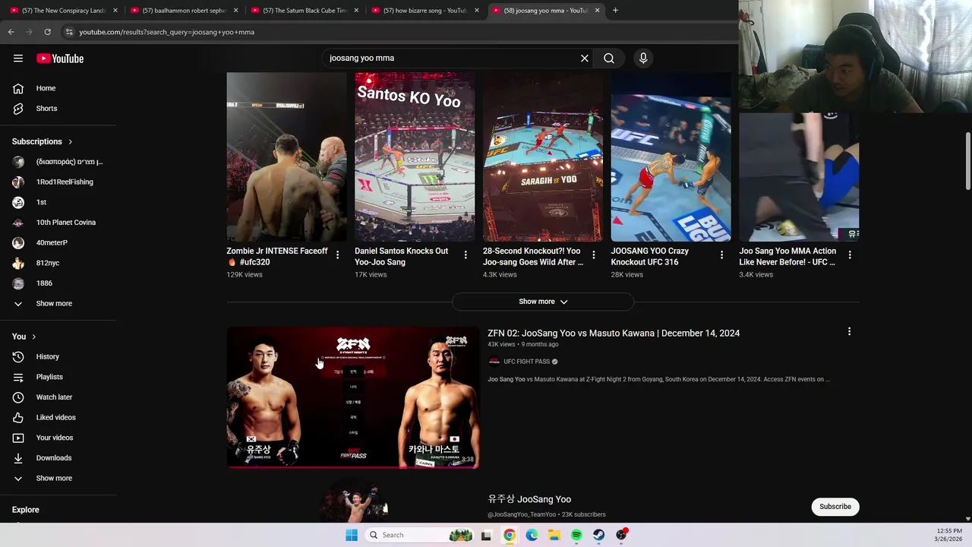Open Spotify from the taskbar
This screenshot has height=547, width=972.
click(576, 535)
